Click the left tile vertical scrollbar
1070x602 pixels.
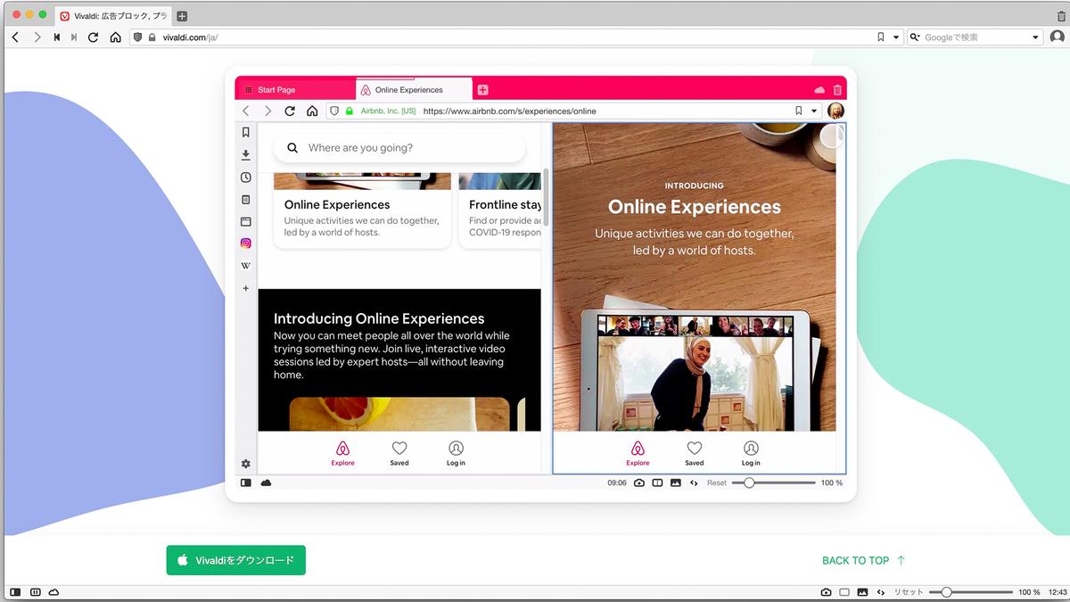coord(546,196)
